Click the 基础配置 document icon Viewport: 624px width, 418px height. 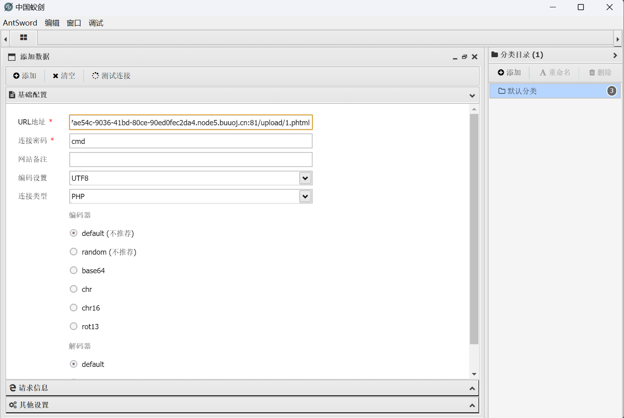tap(12, 95)
